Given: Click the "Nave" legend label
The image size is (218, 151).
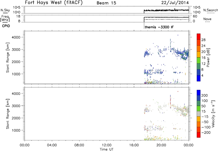Looking at the screenshot, I should (207, 19).
